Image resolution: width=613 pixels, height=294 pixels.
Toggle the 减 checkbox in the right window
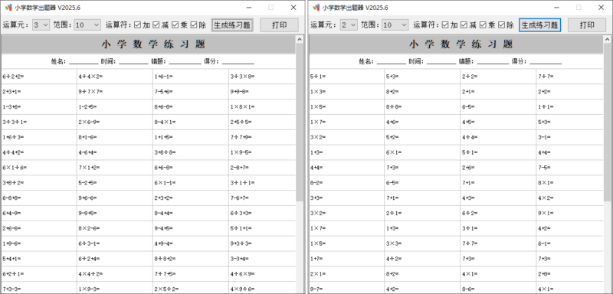tap(464, 25)
